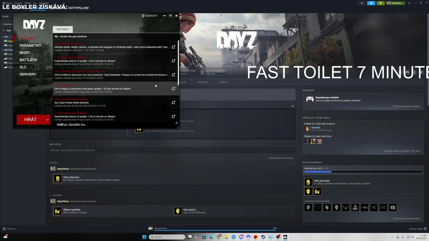The height and width of the screenshot is (241, 429).
Task: Click the binoculars locked achievement icon
Action: coord(383,208)
